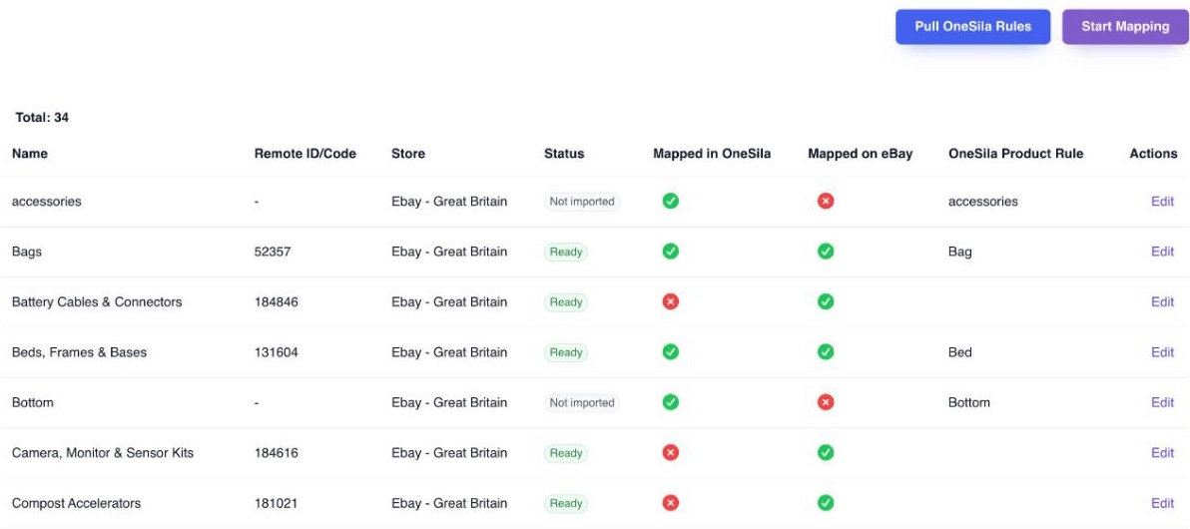Image resolution: width=1190 pixels, height=529 pixels.
Task: Click remote ID 181021
Action: click(x=277, y=503)
